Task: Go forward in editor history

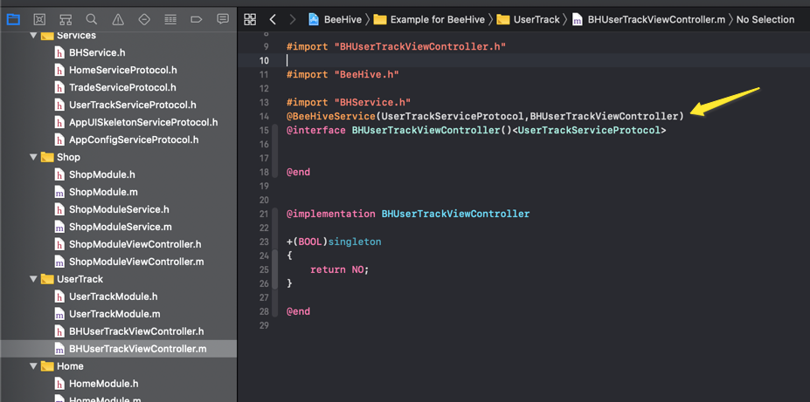Action: coord(293,19)
